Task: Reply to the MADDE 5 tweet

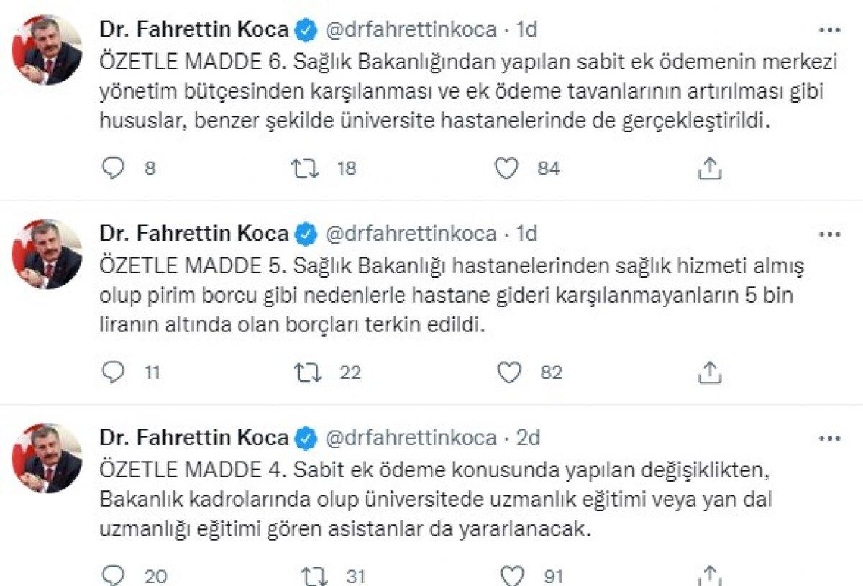Action: pos(114,372)
